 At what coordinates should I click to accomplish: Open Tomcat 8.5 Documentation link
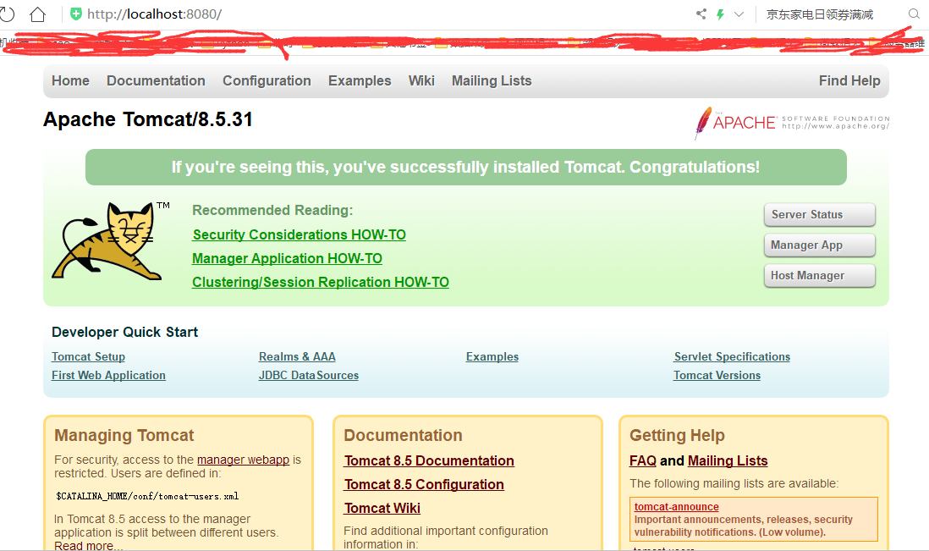429,460
